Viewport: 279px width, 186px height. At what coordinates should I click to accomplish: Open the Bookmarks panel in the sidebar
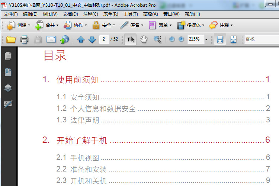(x=8, y=72)
